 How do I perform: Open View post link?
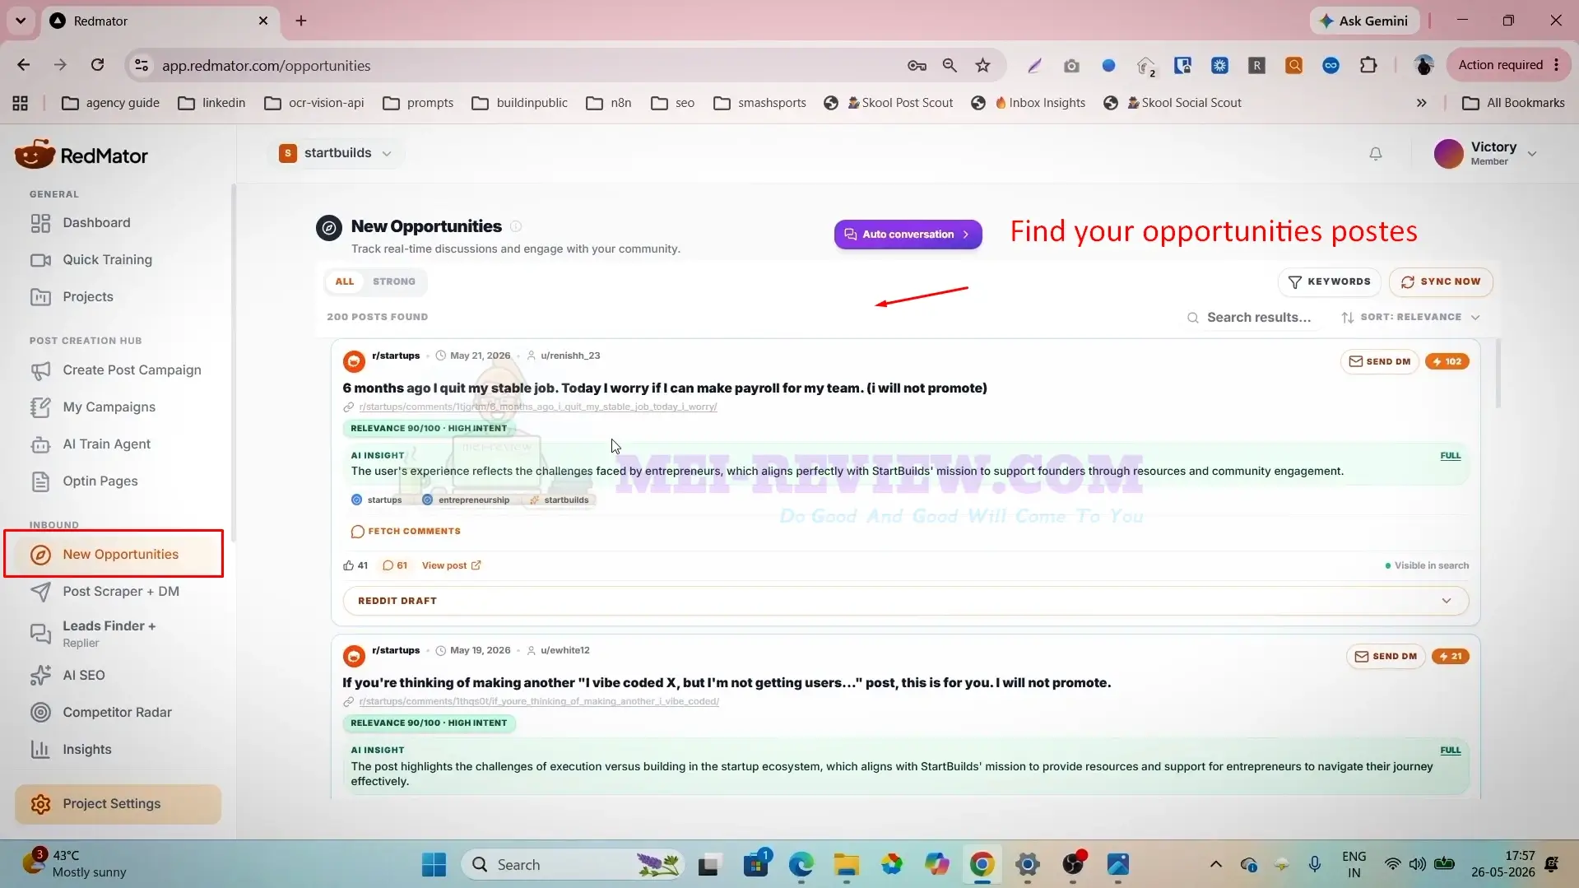click(x=451, y=565)
